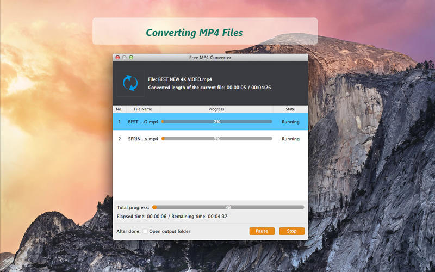Click row number 1

120,122
